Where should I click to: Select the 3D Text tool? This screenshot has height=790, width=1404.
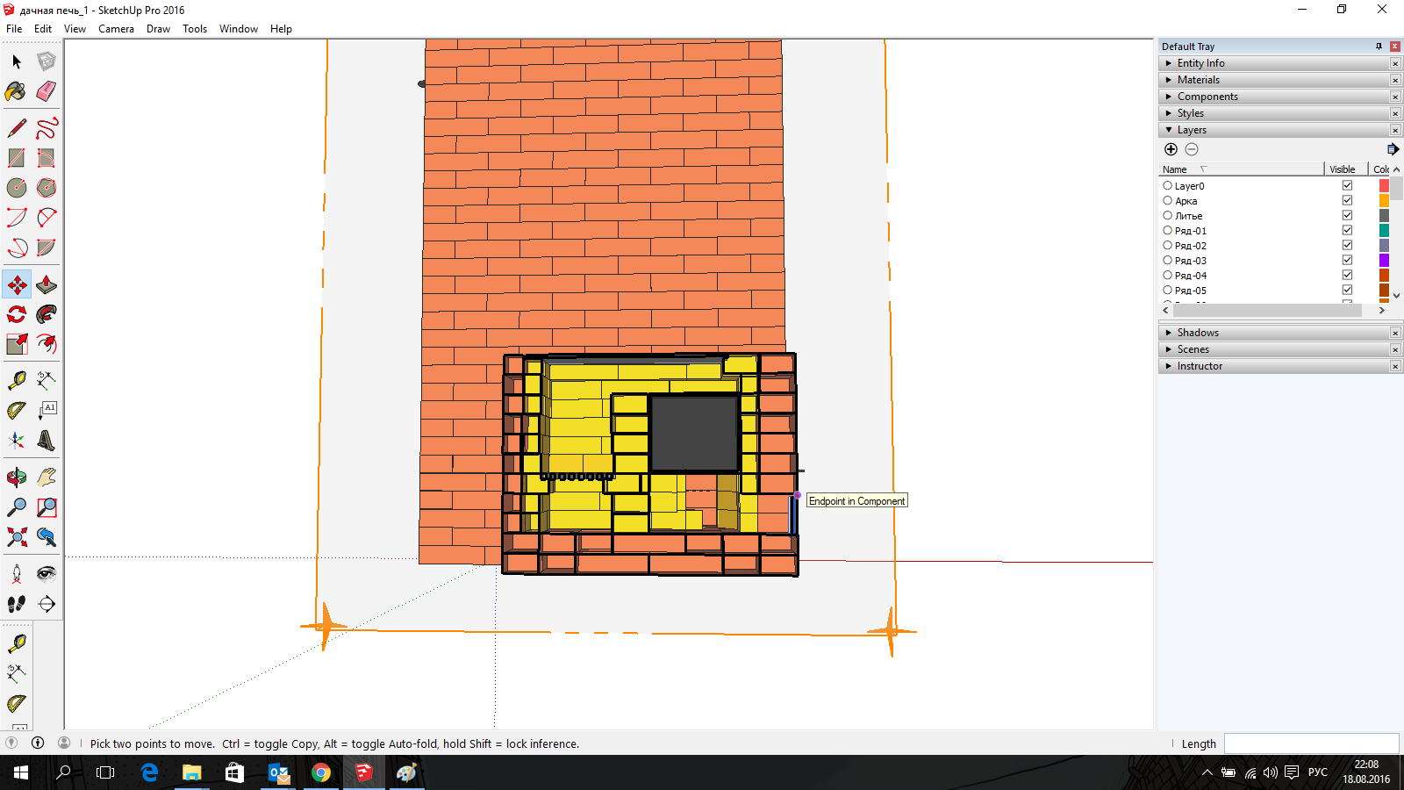[x=47, y=441]
